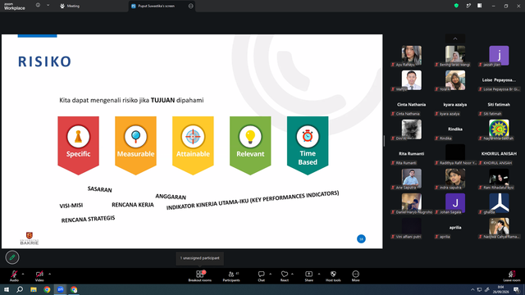Open the More options menu
Image resolution: width=525 pixels, height=295 pixels.
click(x=355, y=276)
